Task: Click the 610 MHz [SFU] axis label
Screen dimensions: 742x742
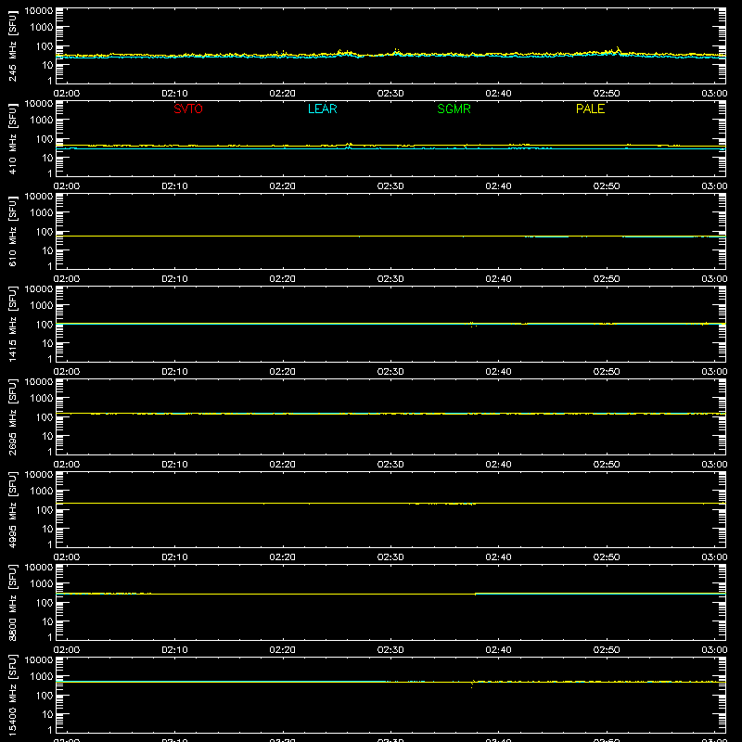Action: pos(12,232)
